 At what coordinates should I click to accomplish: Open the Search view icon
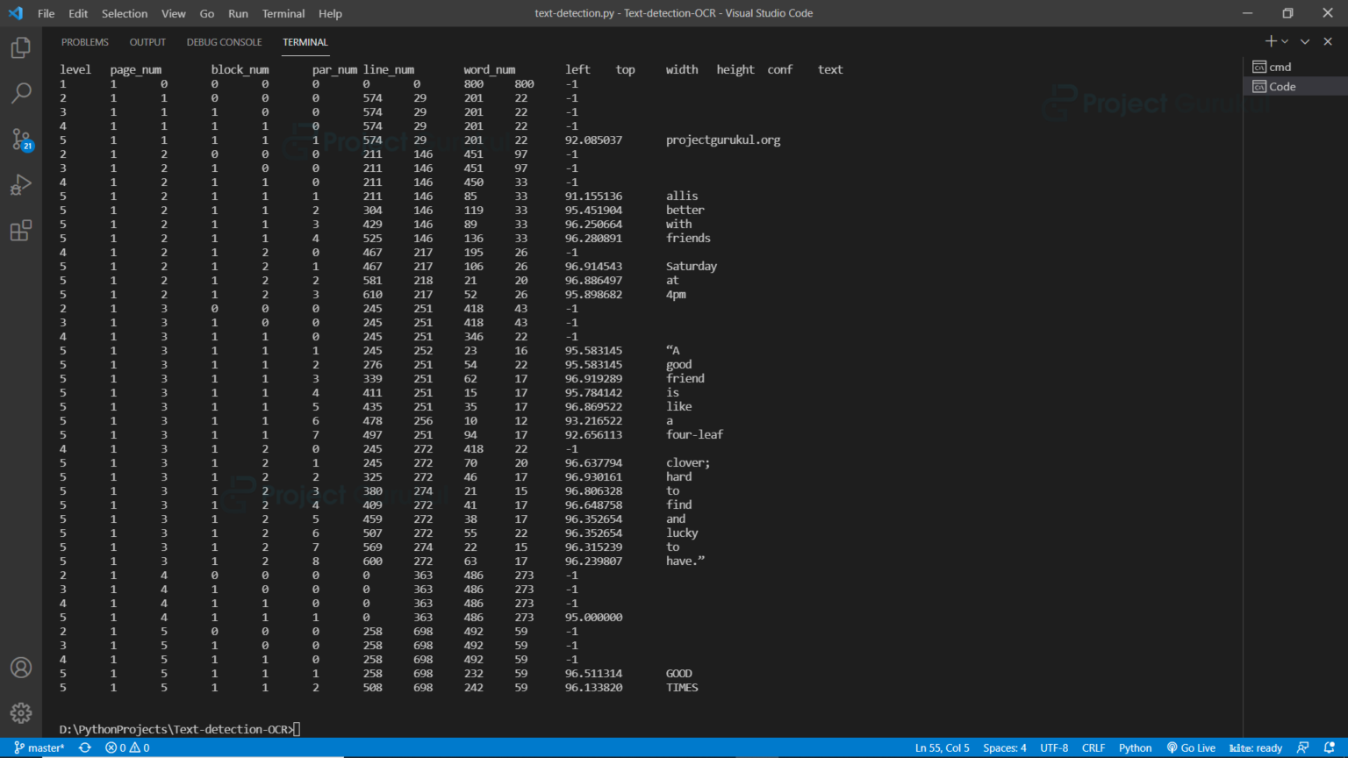pyautogui.click(x=21, y=93)
